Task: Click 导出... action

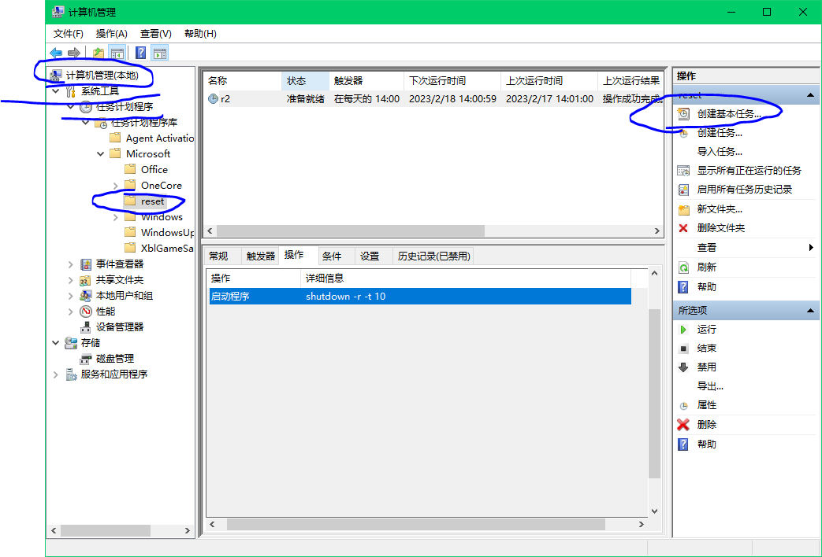Action: [x=710, y=386]
